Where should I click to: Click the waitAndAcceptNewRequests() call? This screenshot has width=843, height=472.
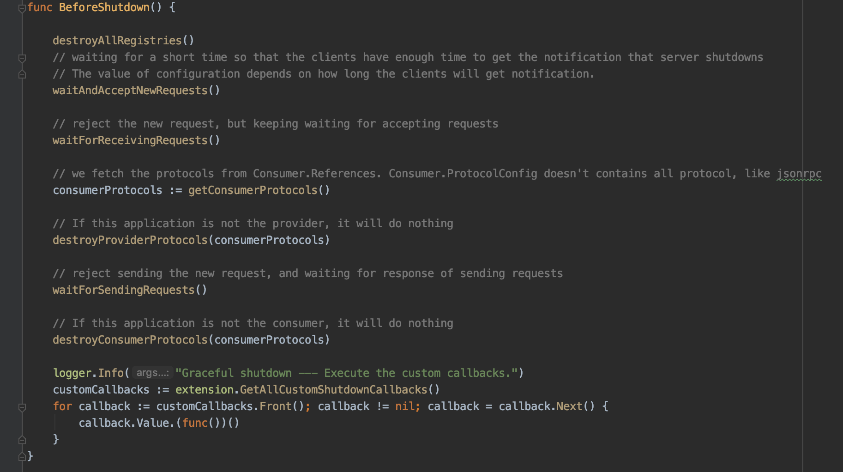click(136, 91)
